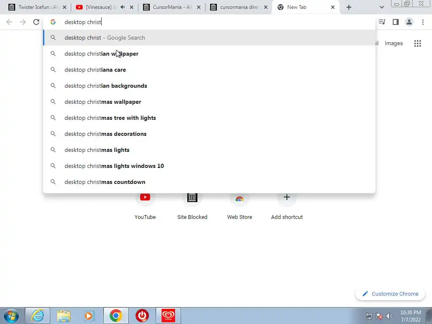Choose 'desktop christmas lights windows 10' suggestion
This screenshot has width=432, height=324.
[x=209, y=166]
